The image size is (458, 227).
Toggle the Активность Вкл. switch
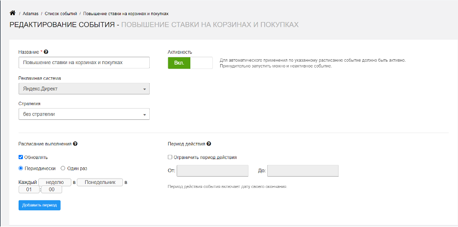(x=190, y=63)
